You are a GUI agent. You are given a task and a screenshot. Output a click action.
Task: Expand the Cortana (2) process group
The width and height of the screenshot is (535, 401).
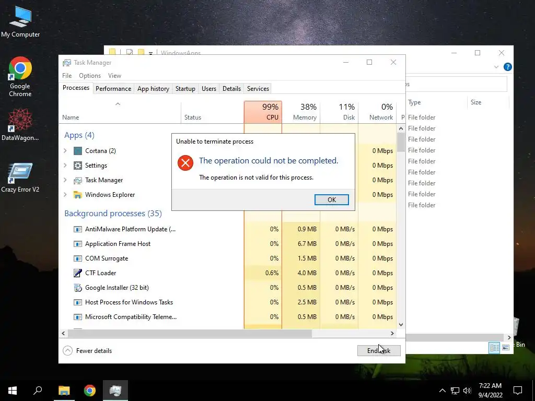pyautogui.click(x=65, y=150)
